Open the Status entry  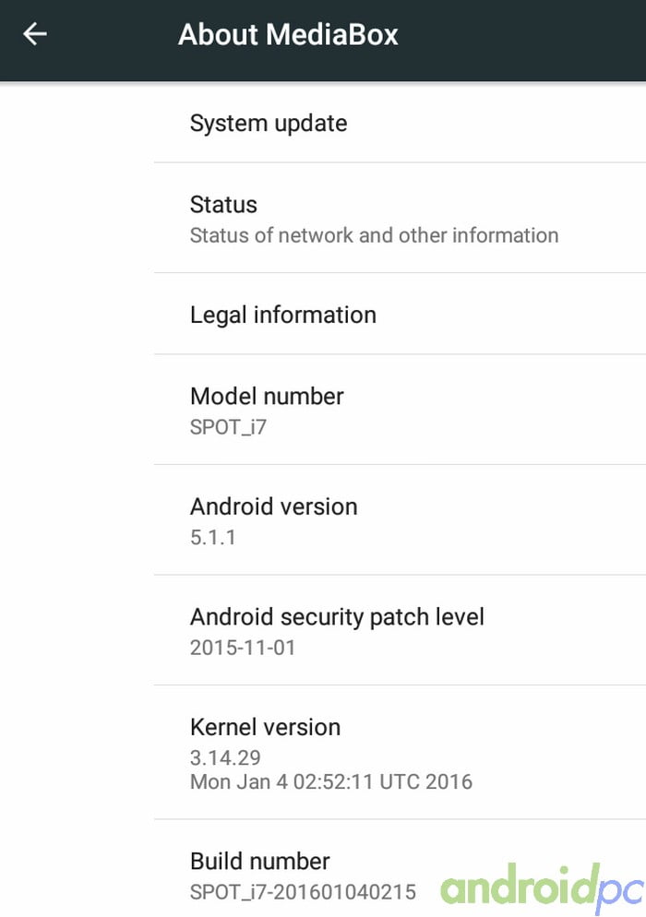tap(223, 205)
